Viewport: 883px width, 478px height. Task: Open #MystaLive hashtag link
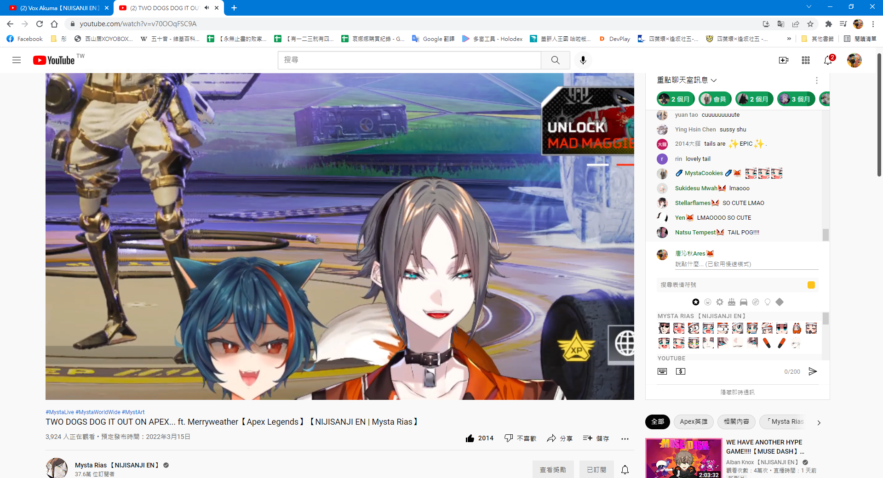[x=60, y=412]
